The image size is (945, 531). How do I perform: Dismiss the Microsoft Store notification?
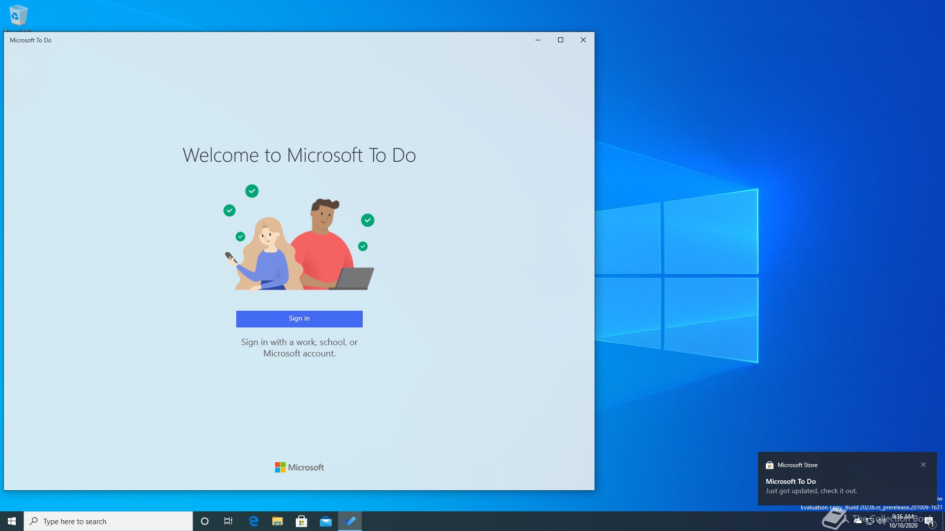tap(923, 465)
